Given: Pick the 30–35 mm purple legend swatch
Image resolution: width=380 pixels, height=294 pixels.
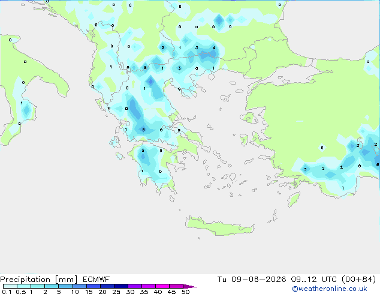Looking at the screenshot, I should (x=135, y=286).
